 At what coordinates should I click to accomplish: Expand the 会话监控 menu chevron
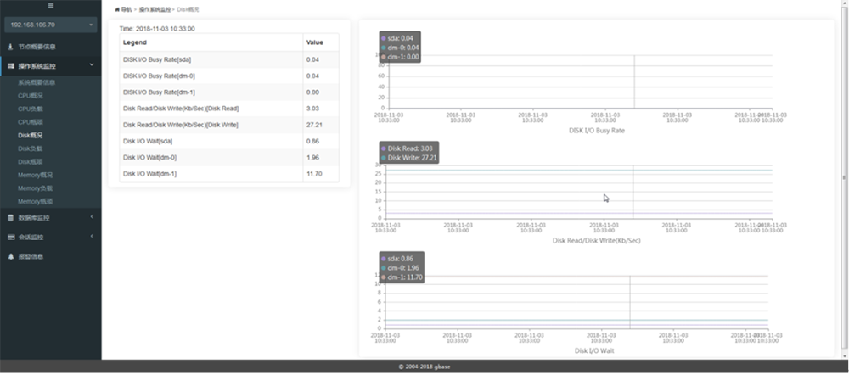92,237
